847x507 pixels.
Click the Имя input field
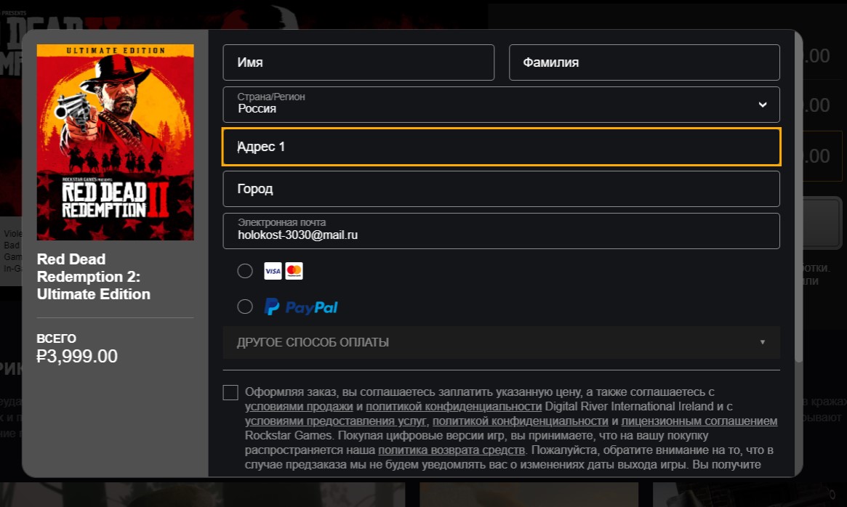coord(358,62)
